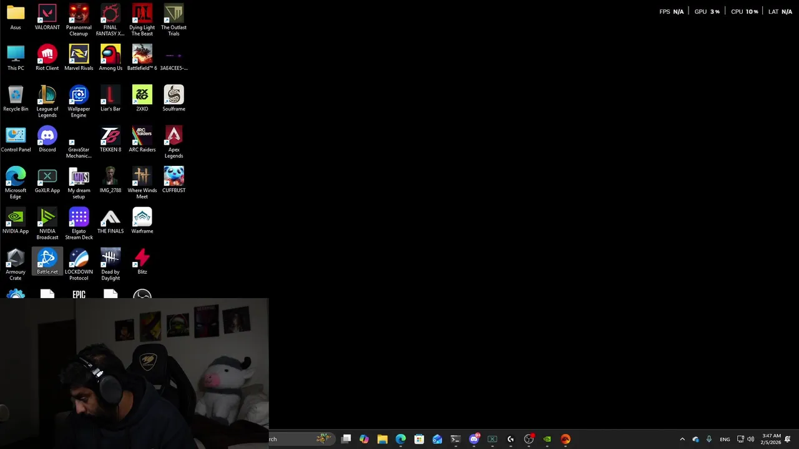Click the GPU 3% overlay stat
This screenshot has height=449, width=799.
(707, 11)
